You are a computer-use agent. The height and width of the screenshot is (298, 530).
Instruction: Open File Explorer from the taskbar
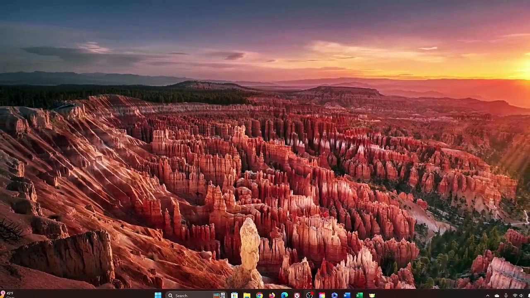click(x=247, y=295)
